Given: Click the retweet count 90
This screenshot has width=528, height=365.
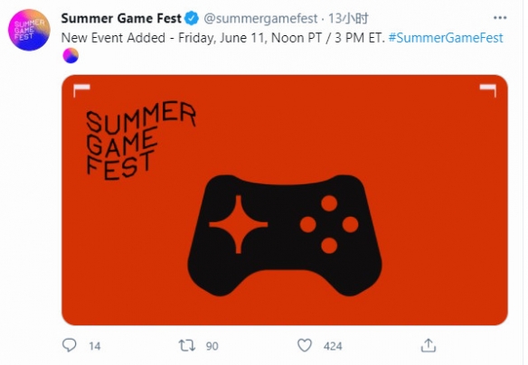Looking at the screenshot, I should coord(212,346).
